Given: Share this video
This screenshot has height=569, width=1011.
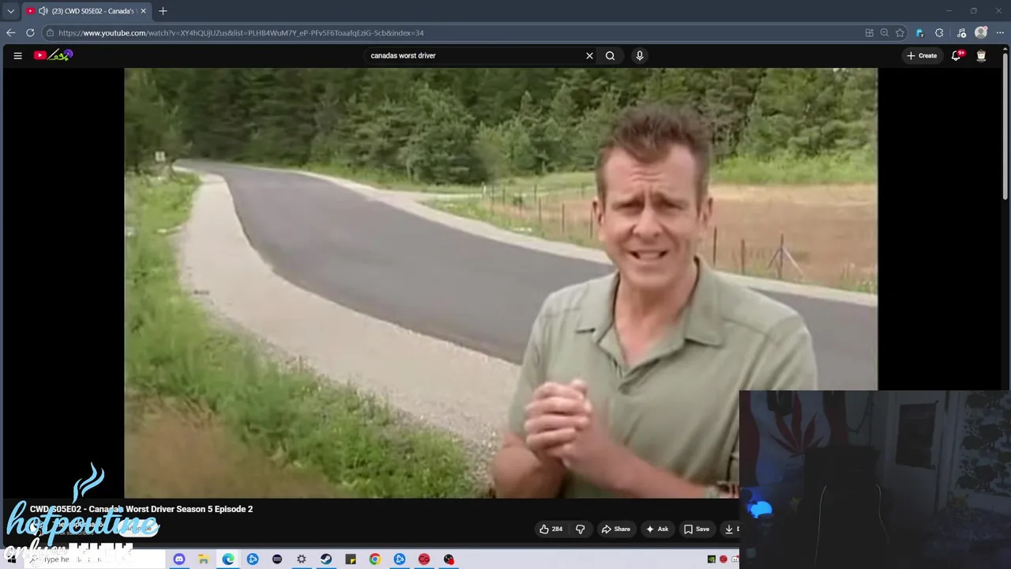Looking at the screenshot, I should pyautogui.click(x=616, y=529).
